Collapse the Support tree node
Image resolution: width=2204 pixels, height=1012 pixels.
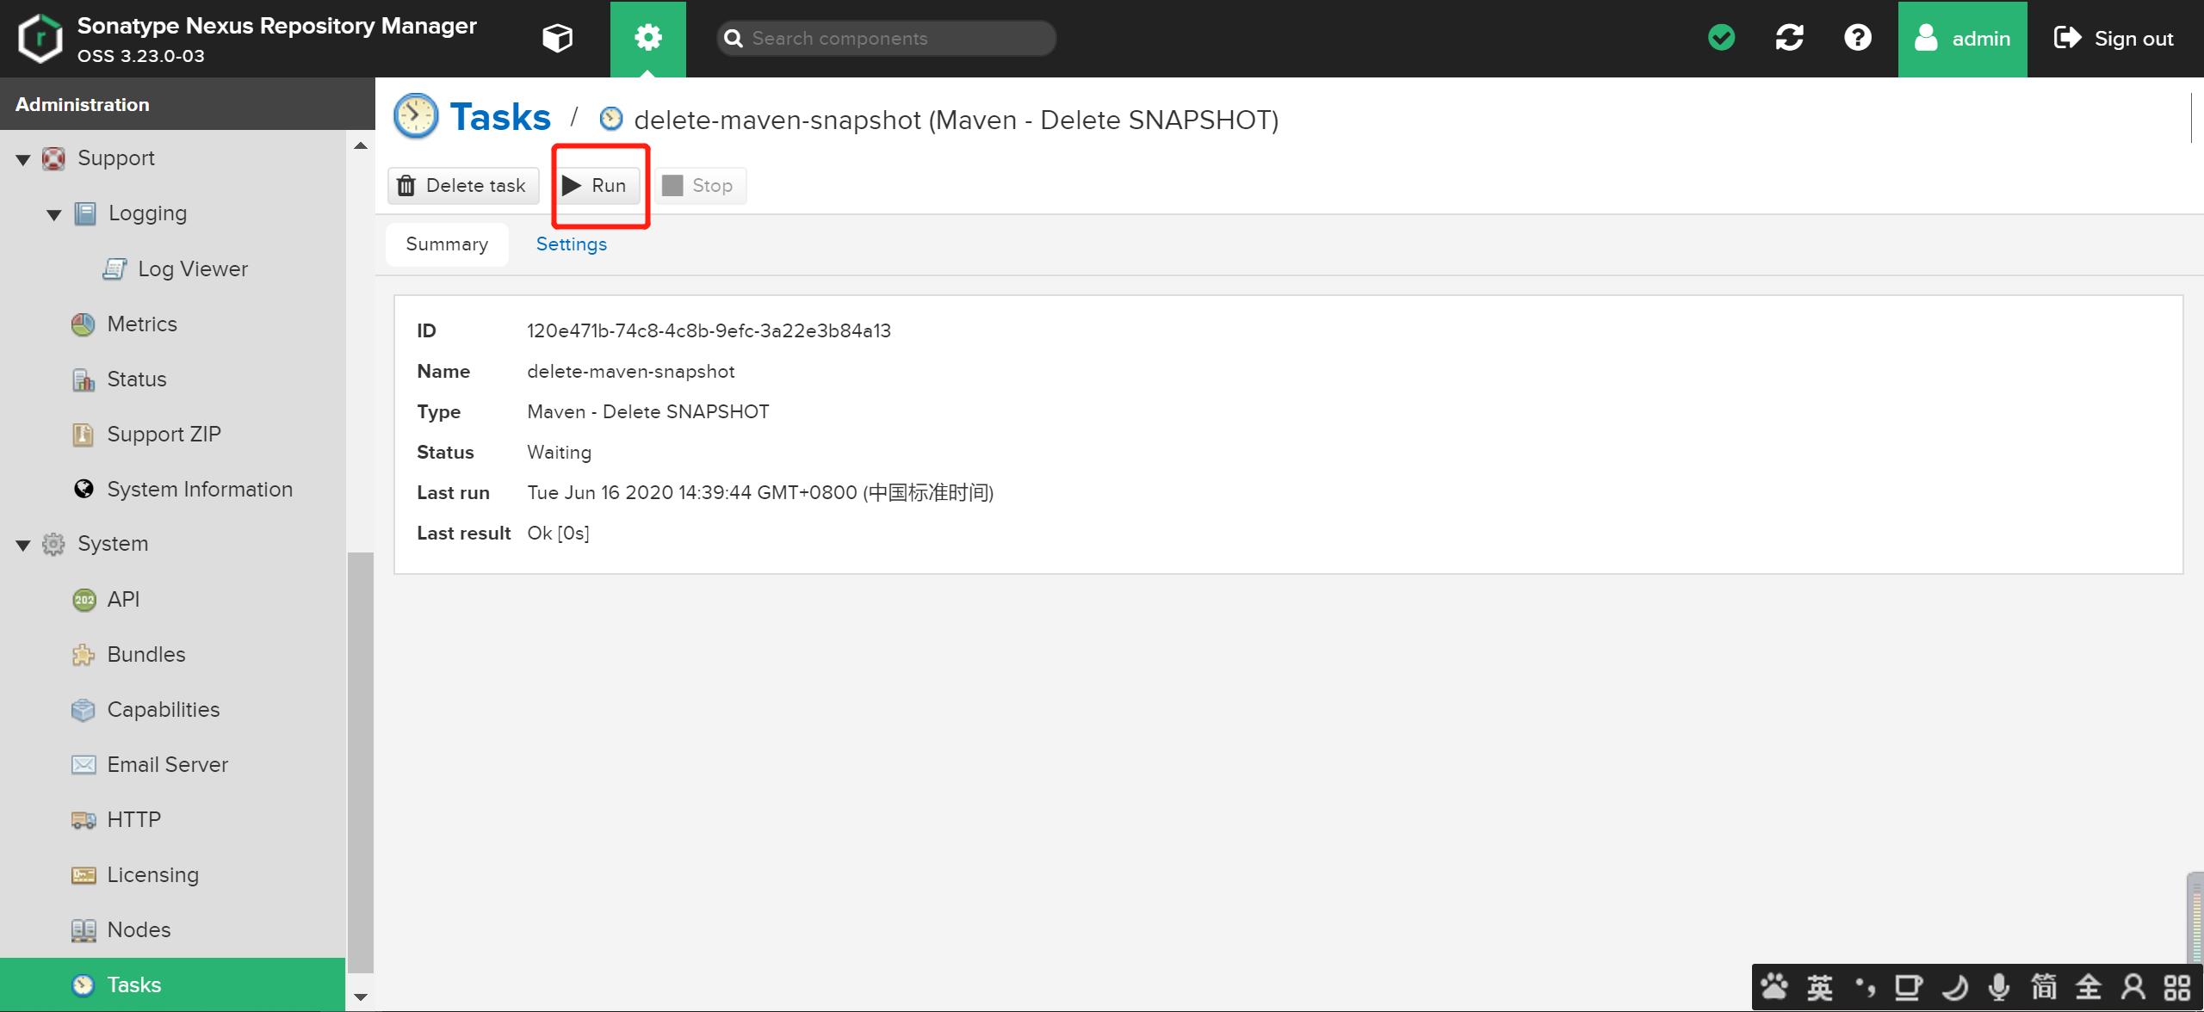click(23, 159)
